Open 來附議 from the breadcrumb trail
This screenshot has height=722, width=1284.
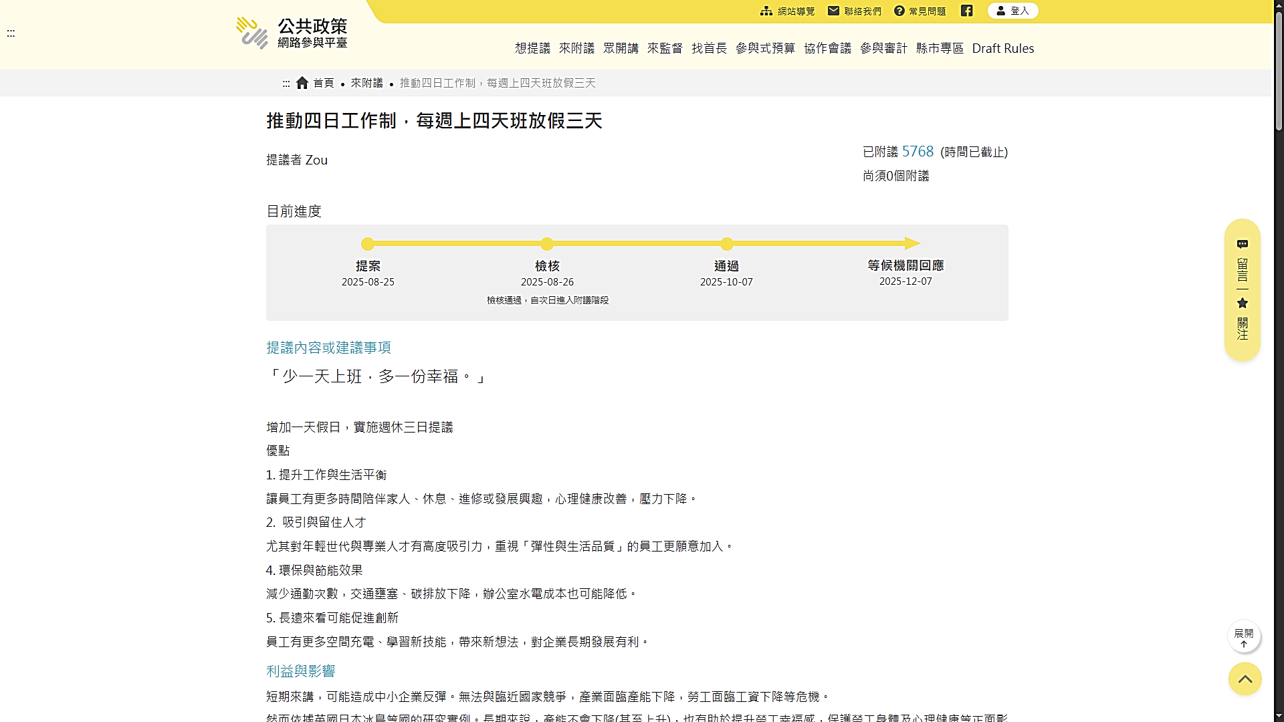coord(366,82)
